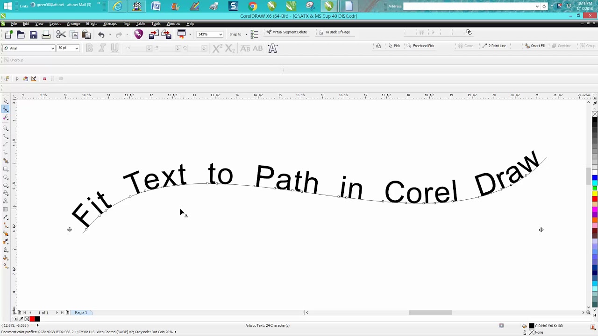Open the File menu
This screenshot has height=336, width=598.
coord(14,24)
